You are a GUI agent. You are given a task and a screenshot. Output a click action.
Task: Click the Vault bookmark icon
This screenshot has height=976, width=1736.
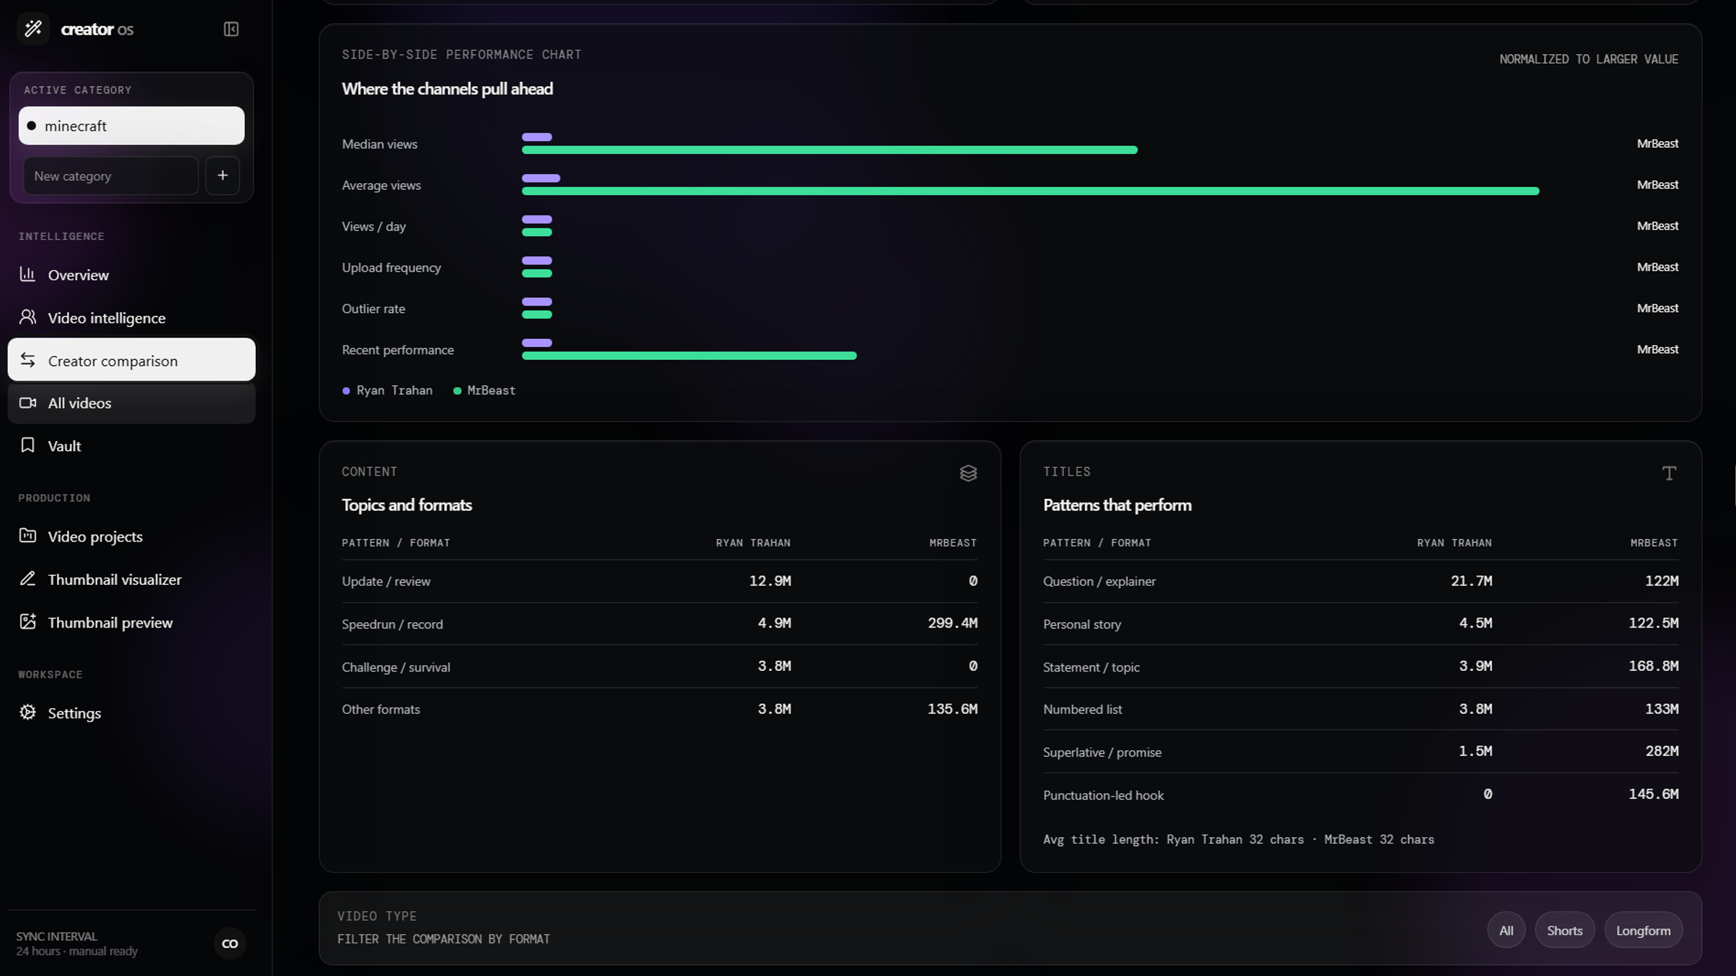[x=27, y=445]
